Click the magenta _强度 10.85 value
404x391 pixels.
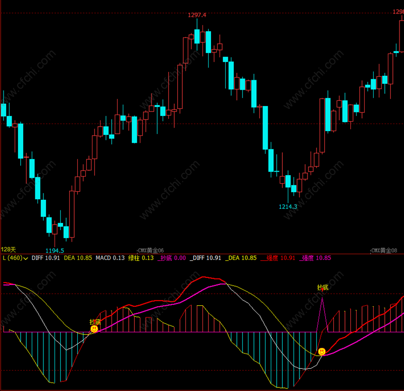(x=315, y=258)
